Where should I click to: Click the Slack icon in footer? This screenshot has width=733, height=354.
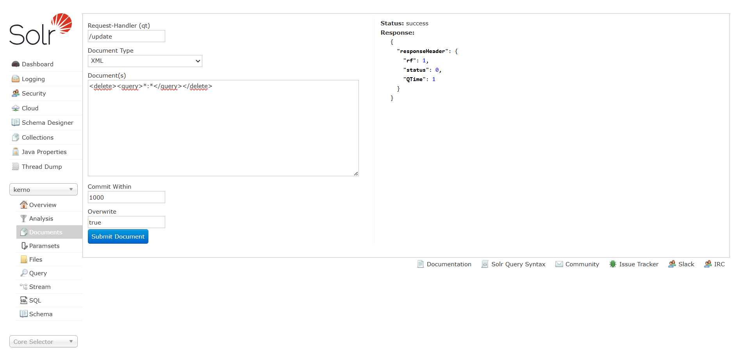672,264
